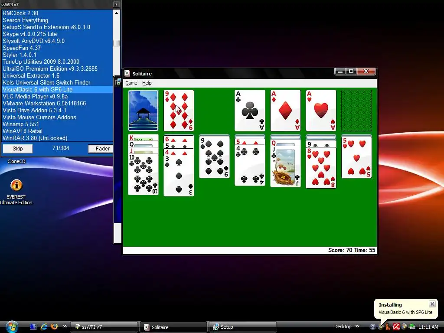
Task: Click the CloneCD desktop shortcut label
Action: pyautogui.click(x=16, y=161)
